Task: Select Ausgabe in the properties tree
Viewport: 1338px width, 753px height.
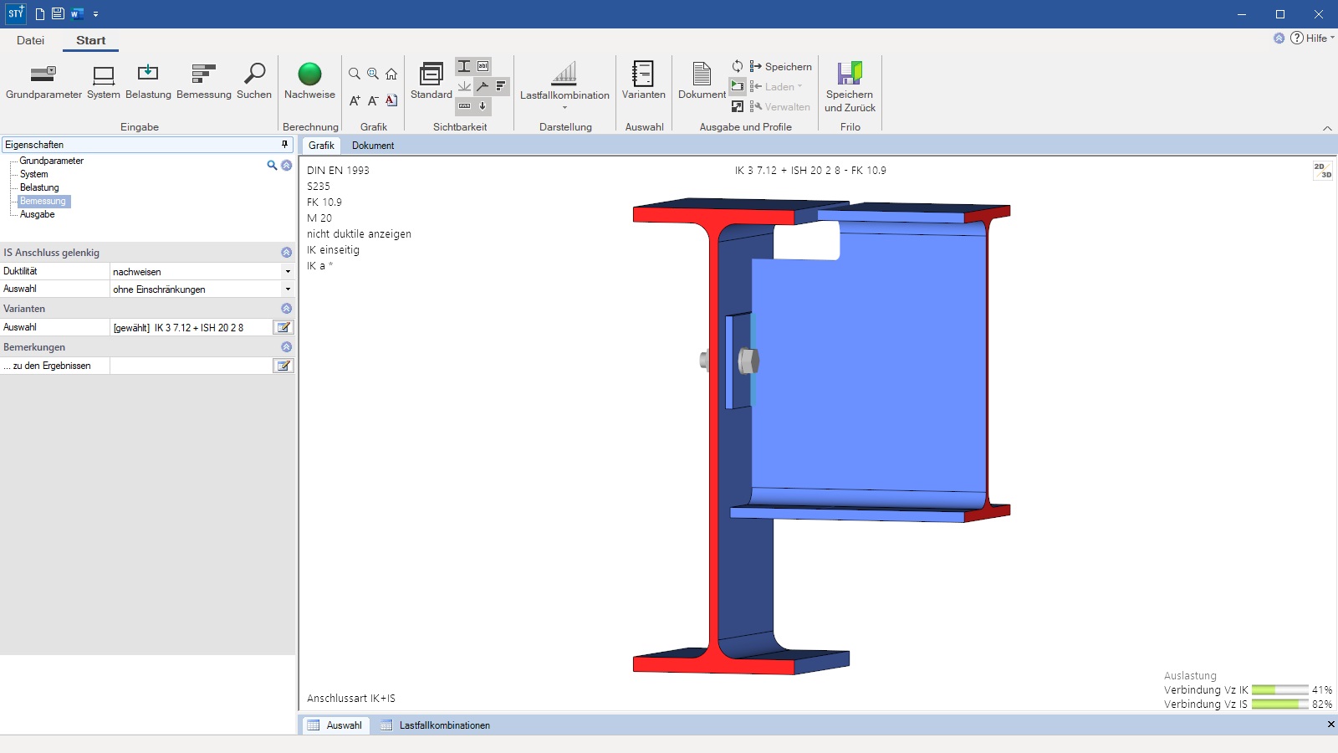Action: (38, 215)
